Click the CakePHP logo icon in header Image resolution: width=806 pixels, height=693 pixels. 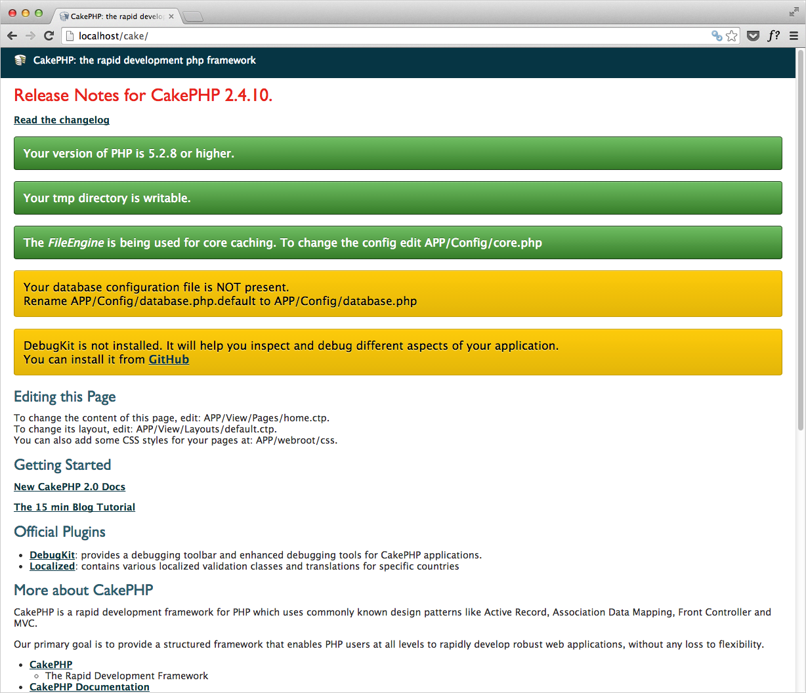tap(20, 60)
